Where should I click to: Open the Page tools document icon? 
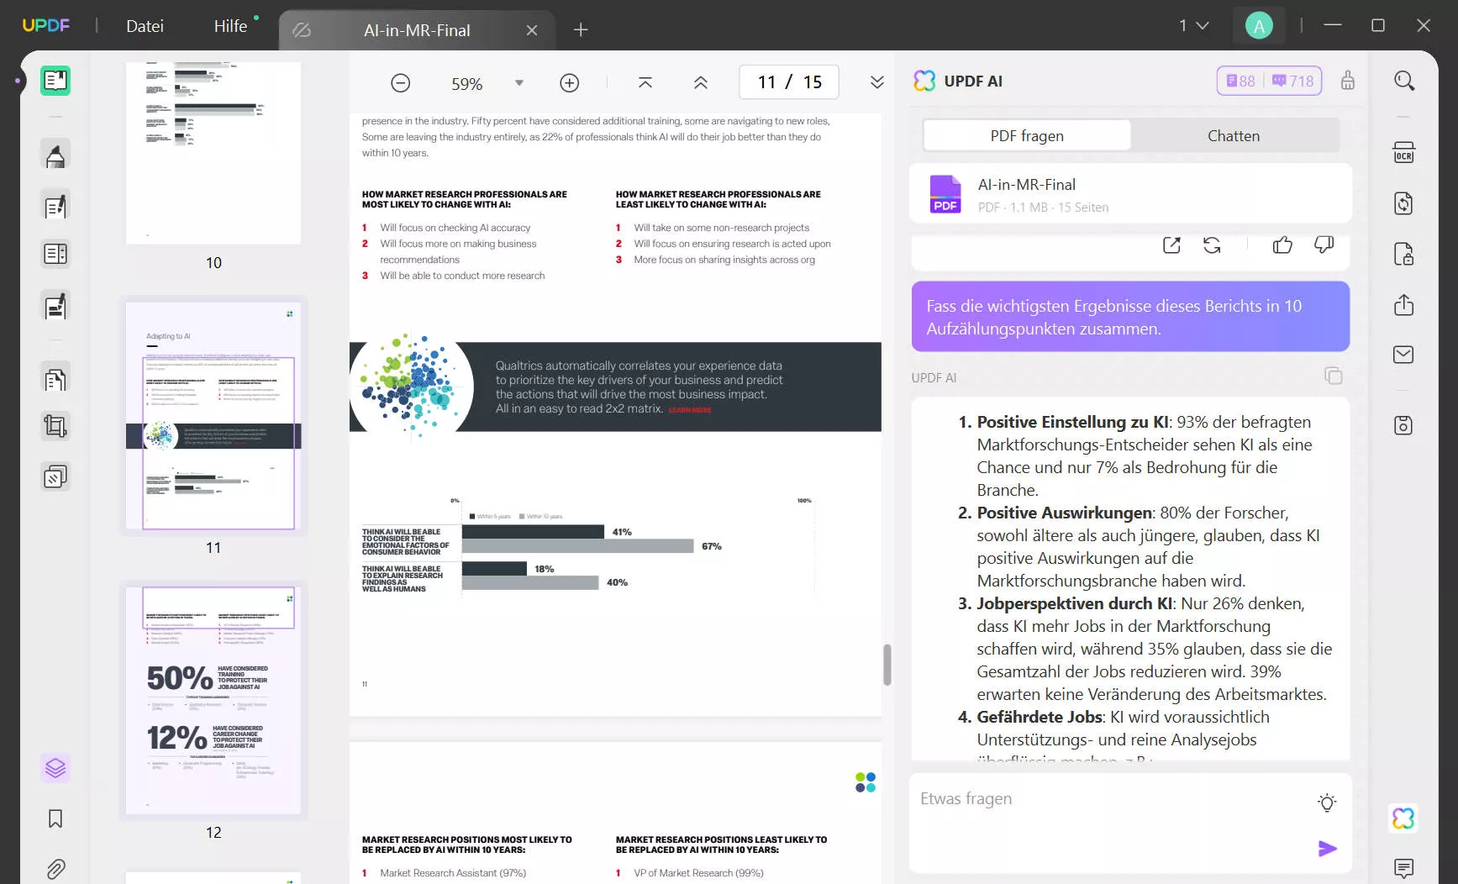point(55,380)
